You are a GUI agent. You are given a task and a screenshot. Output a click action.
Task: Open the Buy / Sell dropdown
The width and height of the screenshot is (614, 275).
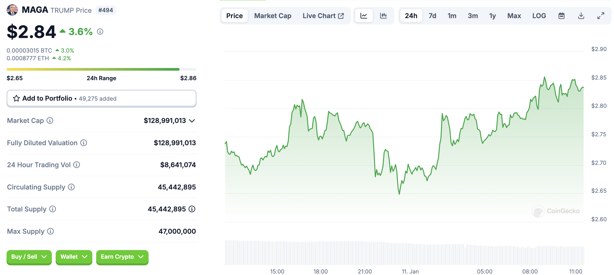[x=29, y=257]
